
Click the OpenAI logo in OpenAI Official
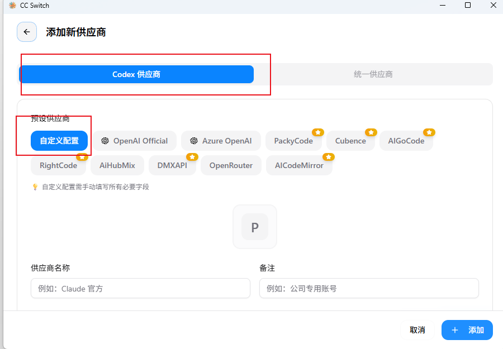coord(105,141)
